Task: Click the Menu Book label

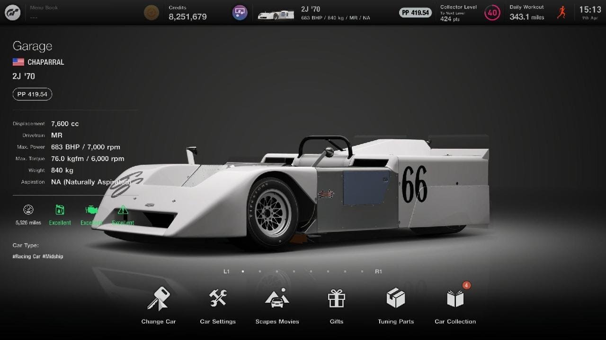Action: click(x=44, y=8)
